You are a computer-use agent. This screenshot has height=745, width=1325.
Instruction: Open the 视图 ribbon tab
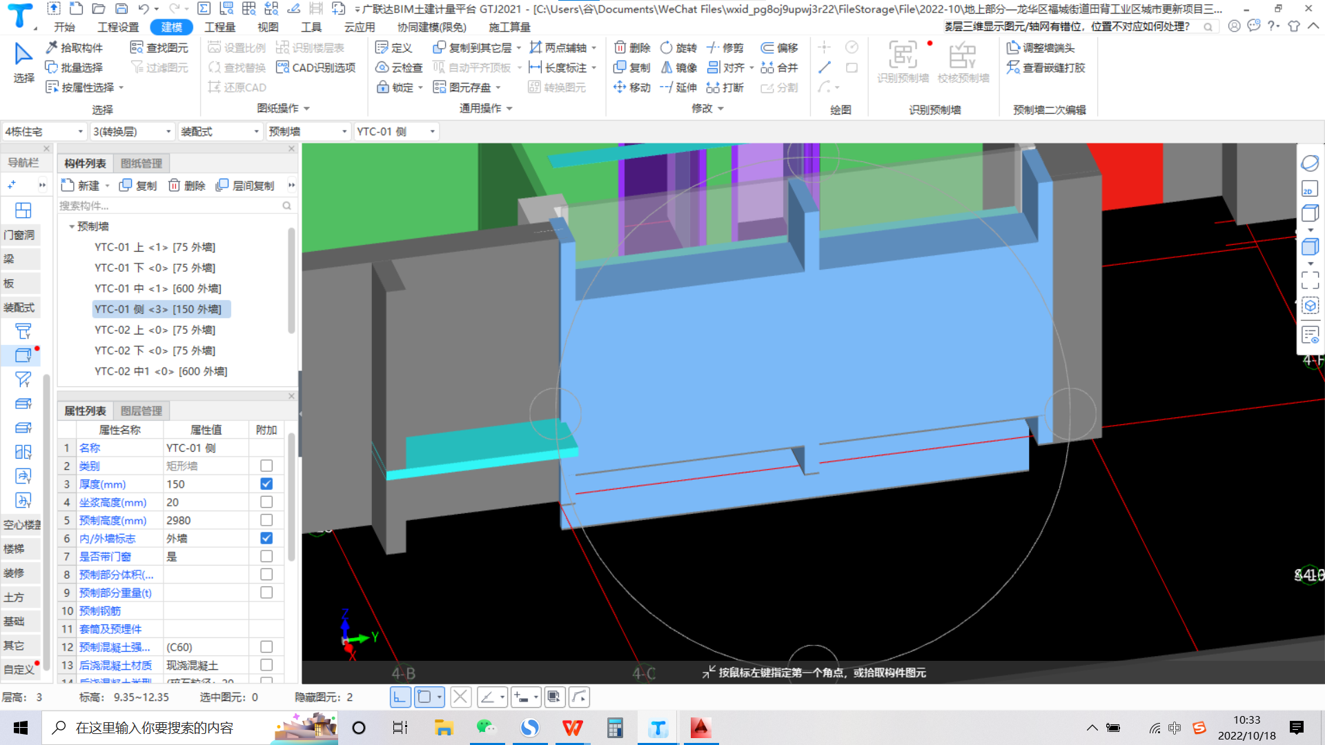[x=268, y=27]
